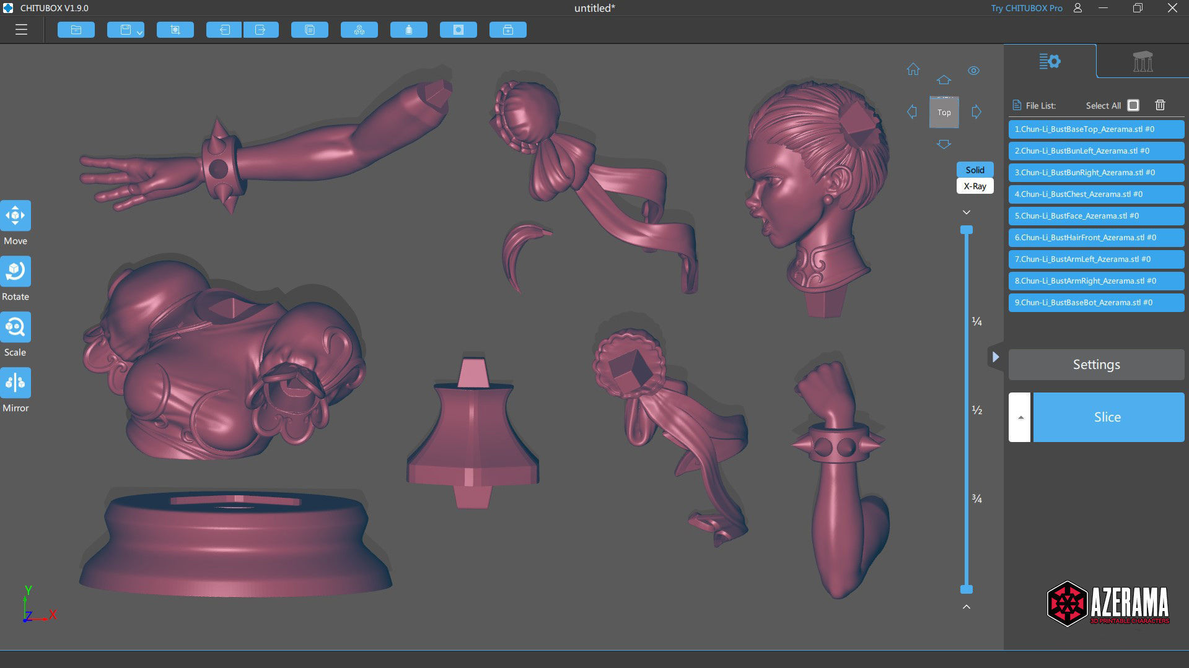Image resolution: width=1189 pixels, height=668 pixels.
Task: Open the hamburger main menu
Action: click(x=22, y=30)
